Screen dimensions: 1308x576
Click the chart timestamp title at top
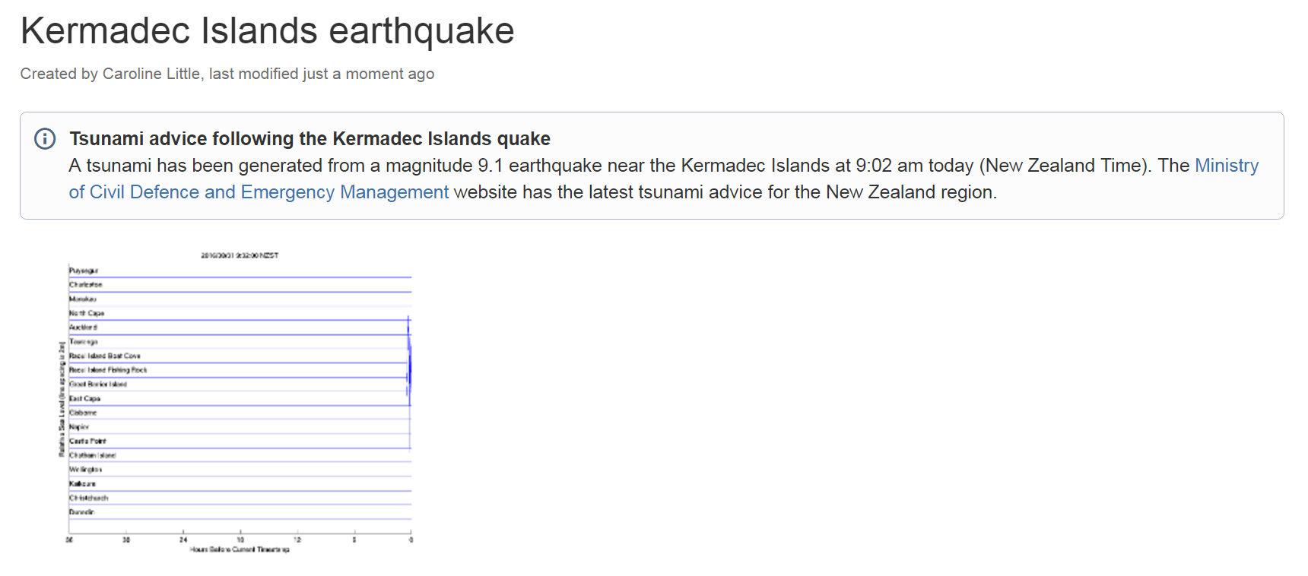pos(240,255)
